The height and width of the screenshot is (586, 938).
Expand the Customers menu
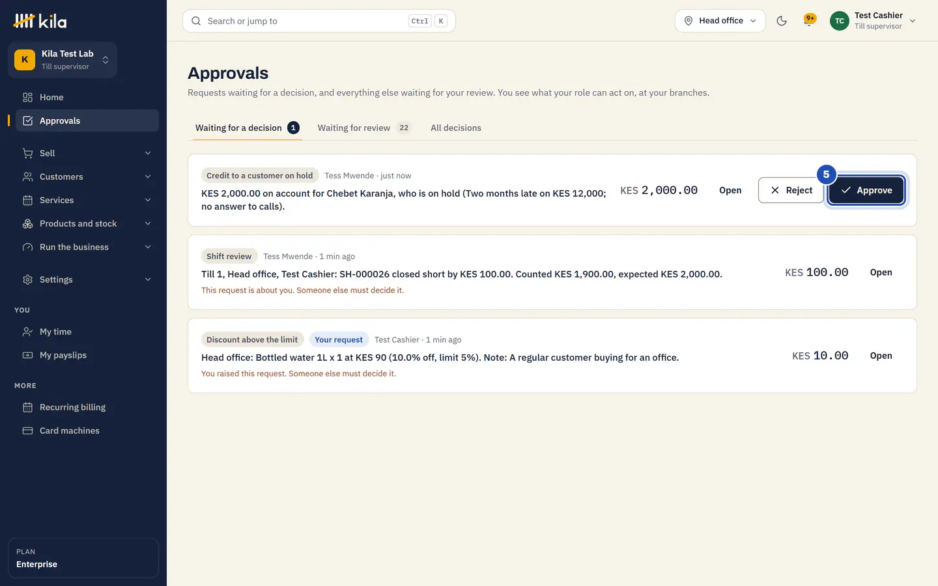tap(87, 176)
